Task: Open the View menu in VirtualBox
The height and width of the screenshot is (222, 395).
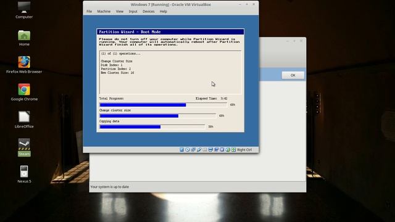Action: point(119,11)
